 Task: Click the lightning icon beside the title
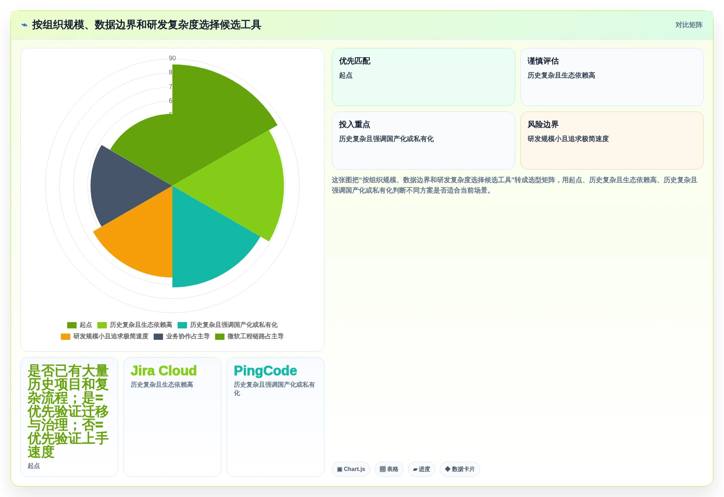tap(24, 25)
